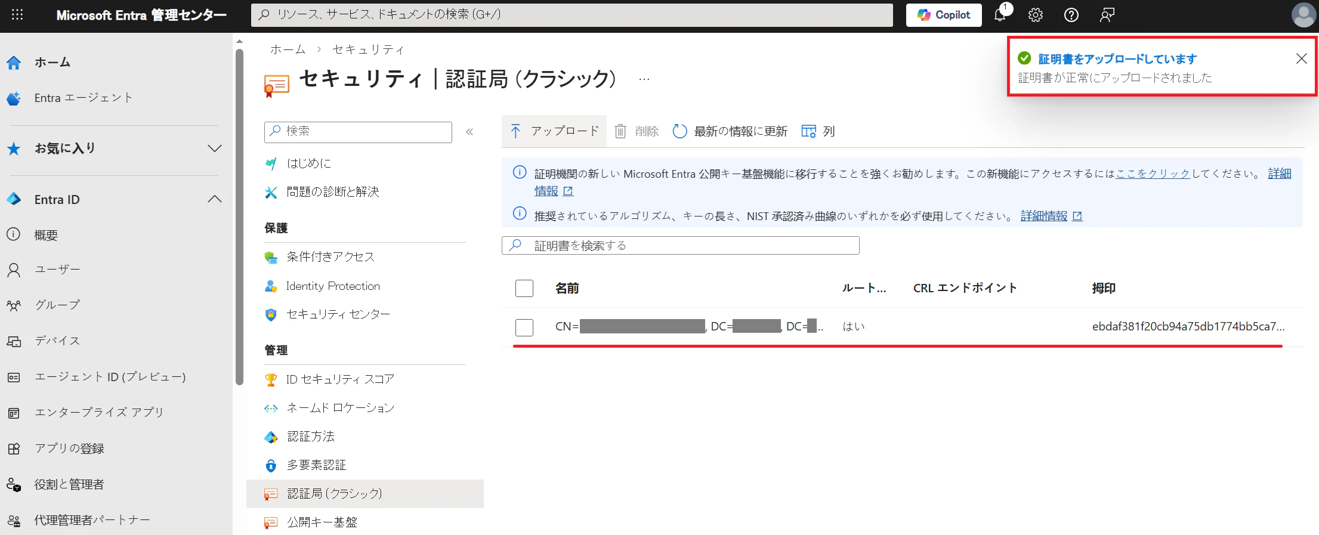This screenshot has height=535, width=1319.
Task: Click the はい value in certificate row
Action: pyautogui.click(x=854, y=327)
